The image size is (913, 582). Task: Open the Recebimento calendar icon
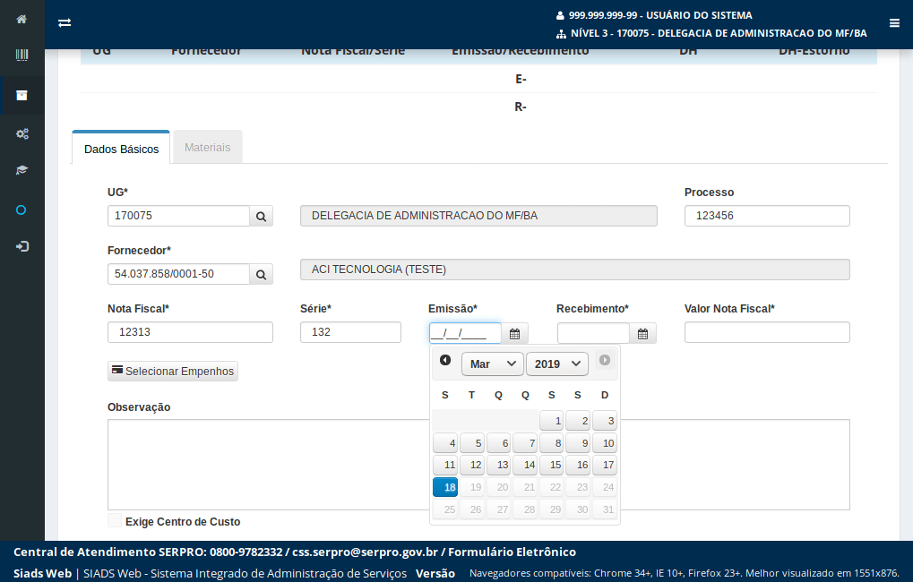click(x=642, y=333)
